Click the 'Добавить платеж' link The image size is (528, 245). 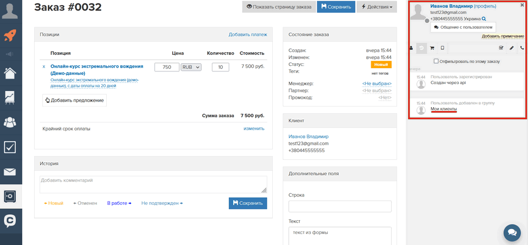point(248,35)
